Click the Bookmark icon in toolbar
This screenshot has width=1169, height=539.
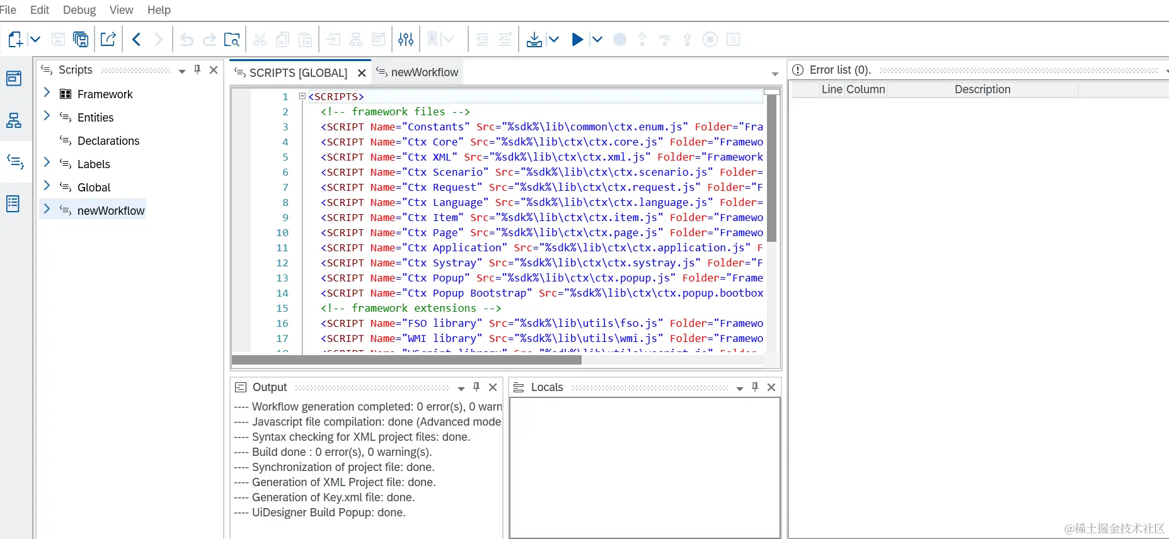coord(432,39)
